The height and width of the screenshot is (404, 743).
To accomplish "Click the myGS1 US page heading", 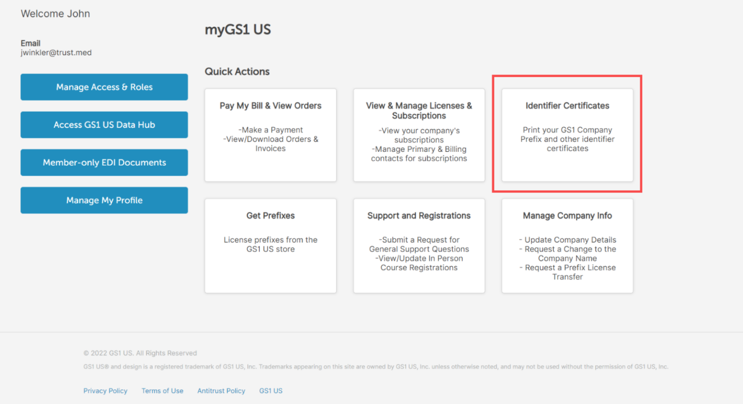I will click(x=238, y=29).
